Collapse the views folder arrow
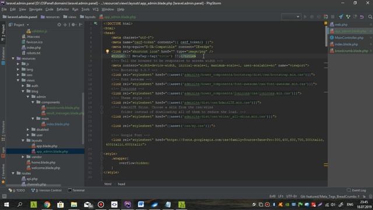This screenshot has height=210, width=373. click(x=18, y=80)
